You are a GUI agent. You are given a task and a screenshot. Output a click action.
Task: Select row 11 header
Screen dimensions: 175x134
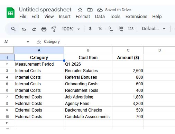pos(7,123)
